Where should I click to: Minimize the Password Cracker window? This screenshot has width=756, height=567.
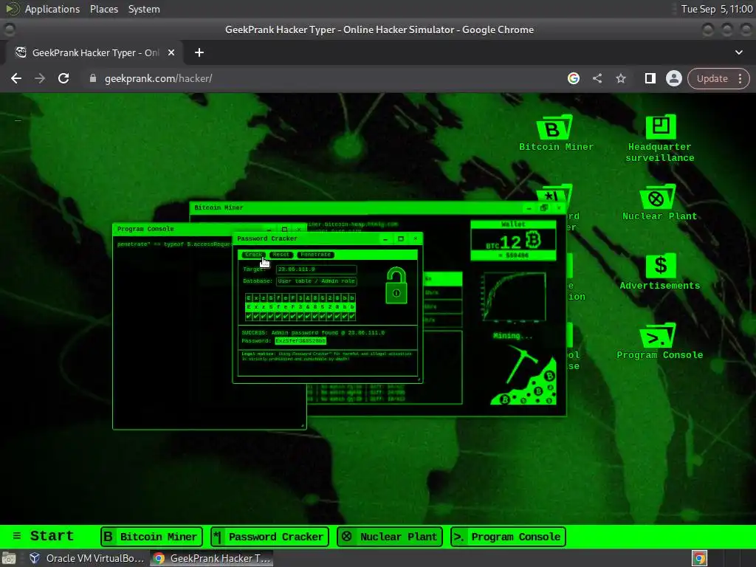pyautogui.click(x=385, y=238)
